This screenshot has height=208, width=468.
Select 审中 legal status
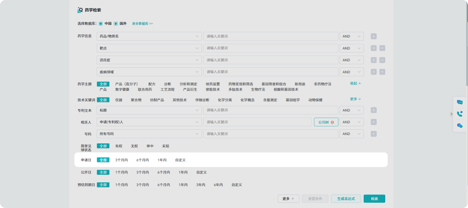[x=150, y=146]
